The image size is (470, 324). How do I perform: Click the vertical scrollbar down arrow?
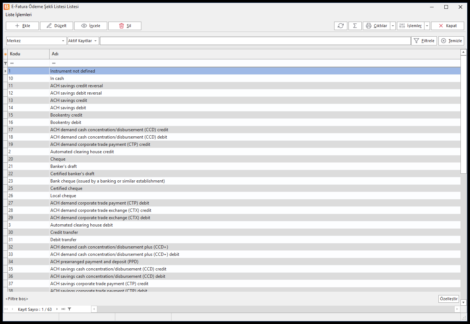click(463, 302)
